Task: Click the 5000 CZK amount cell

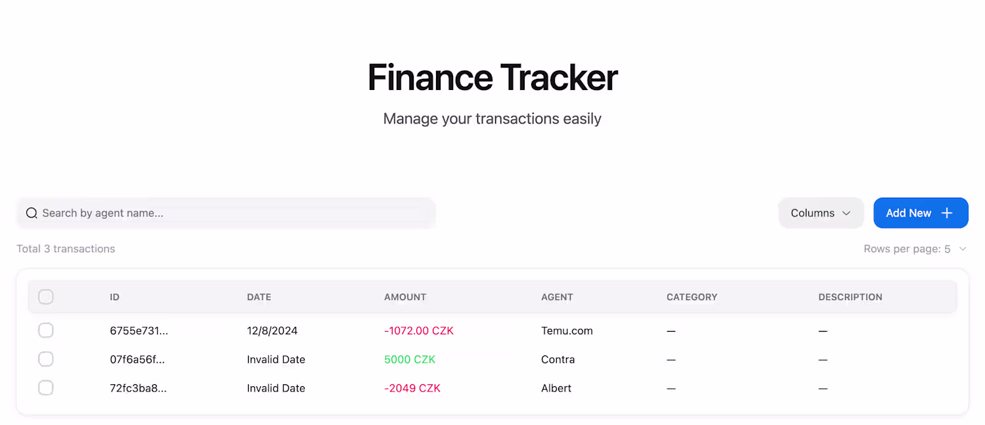Action: tap(410, 359)
